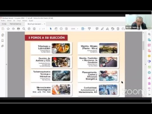Click the zoom in plus icon
152x114 pixels.
coord(66,29)
